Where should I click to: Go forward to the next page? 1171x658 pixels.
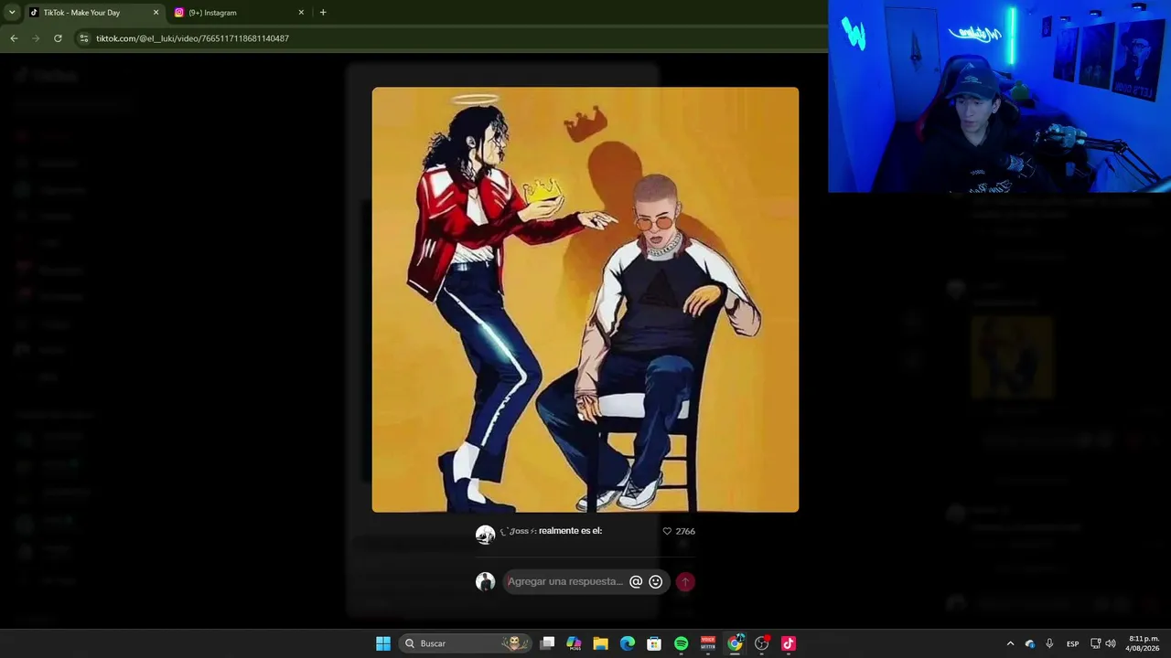pos(36,38)
